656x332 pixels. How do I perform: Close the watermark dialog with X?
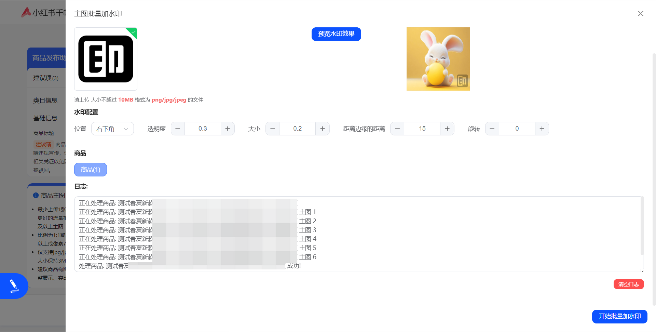pyautogui.click(x=641, y=14)
